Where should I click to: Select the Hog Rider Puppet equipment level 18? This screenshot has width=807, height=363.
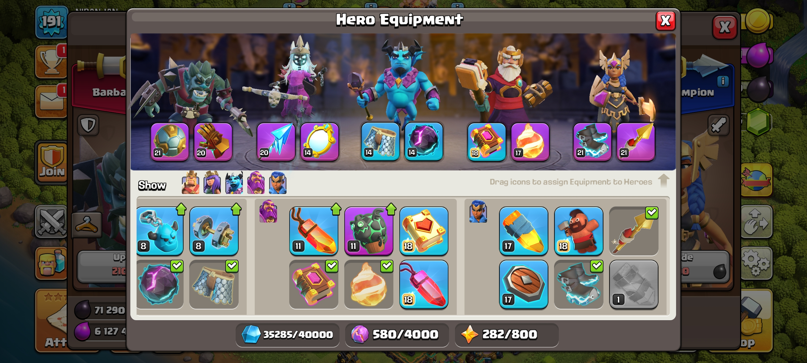click(578, 231)
